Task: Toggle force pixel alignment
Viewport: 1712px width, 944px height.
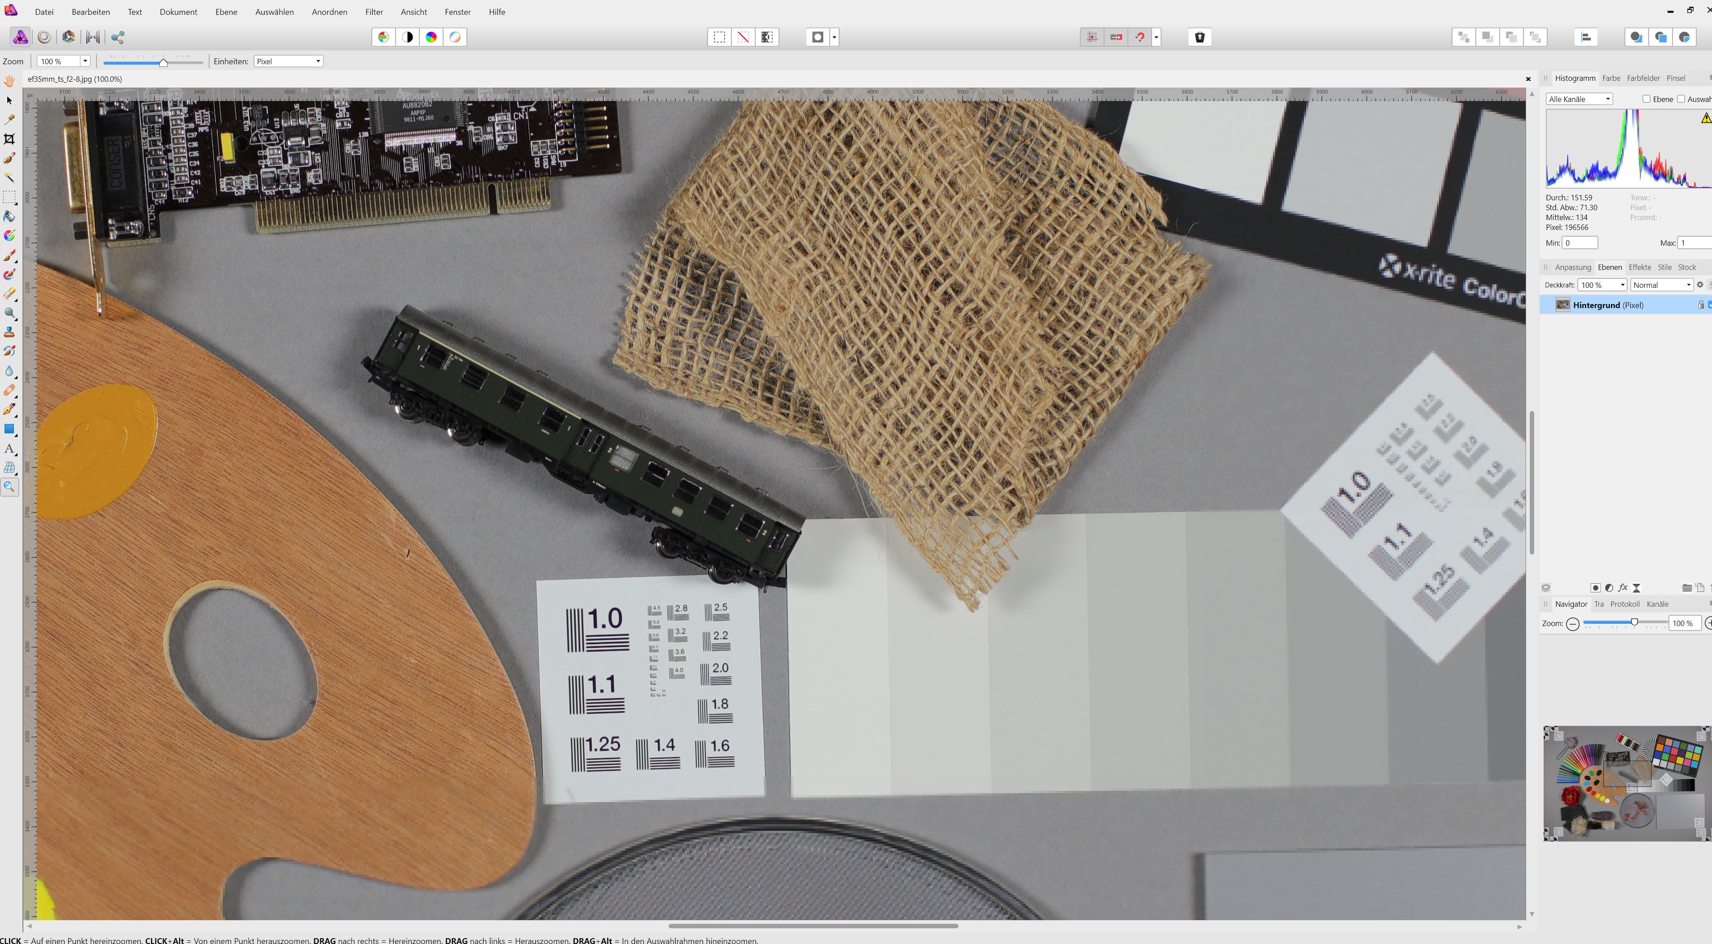Action: 1092,37
